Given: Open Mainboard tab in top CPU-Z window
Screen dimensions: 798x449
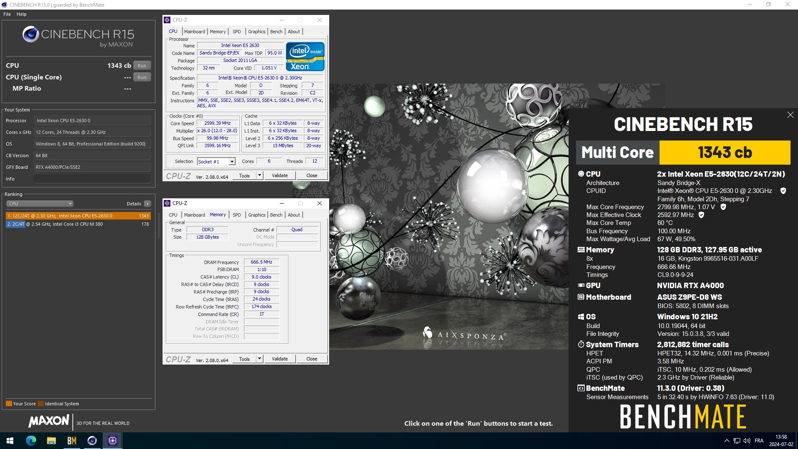Looking at the screenshot, I should (x=195, y=32).
